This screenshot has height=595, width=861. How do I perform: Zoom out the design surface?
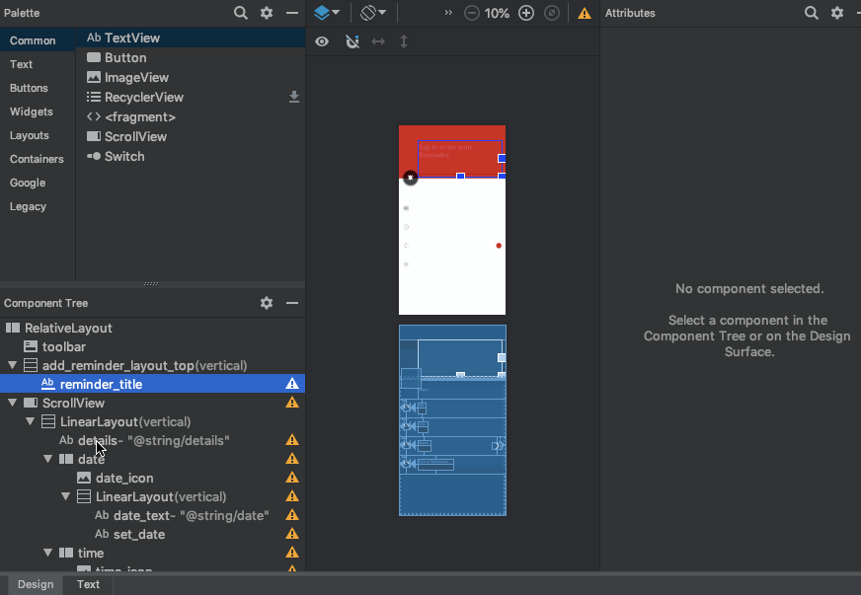point(471,13)
